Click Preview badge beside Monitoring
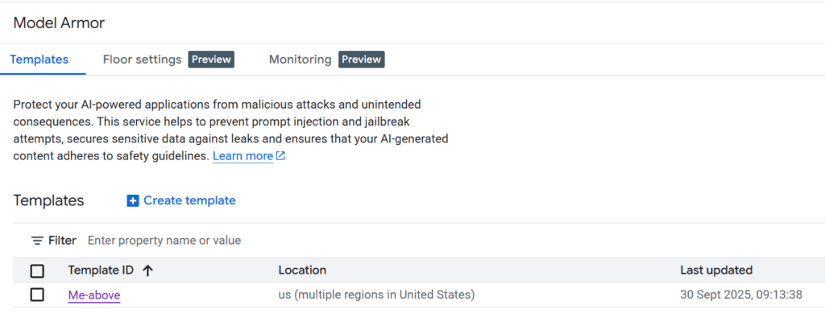This screenshot has height=330, width=825. (361, 60)
